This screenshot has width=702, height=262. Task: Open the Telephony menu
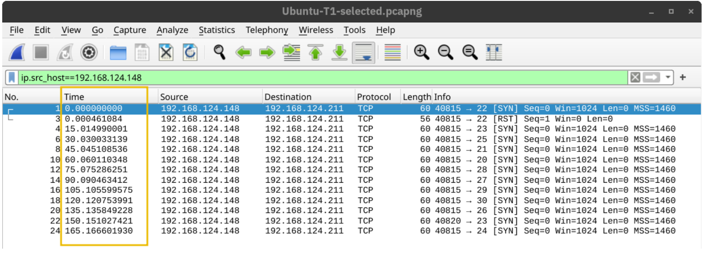[267, 30]
